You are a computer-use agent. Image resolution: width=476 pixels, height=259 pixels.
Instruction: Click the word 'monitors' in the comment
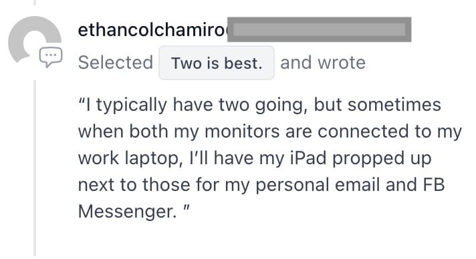coord(242,132)
